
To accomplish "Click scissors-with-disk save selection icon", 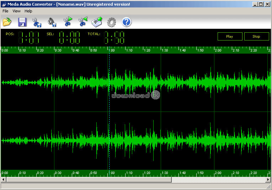I will point(37,22).
